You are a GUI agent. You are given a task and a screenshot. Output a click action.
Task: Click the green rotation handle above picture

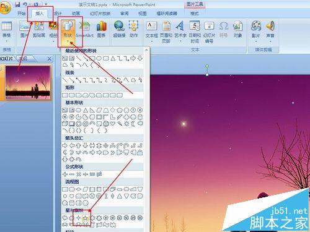coord(207,66)
